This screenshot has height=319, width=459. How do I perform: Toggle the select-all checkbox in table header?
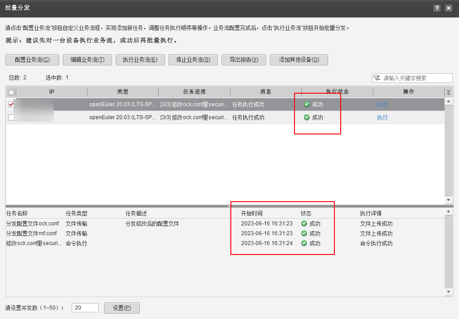point(11,92)
